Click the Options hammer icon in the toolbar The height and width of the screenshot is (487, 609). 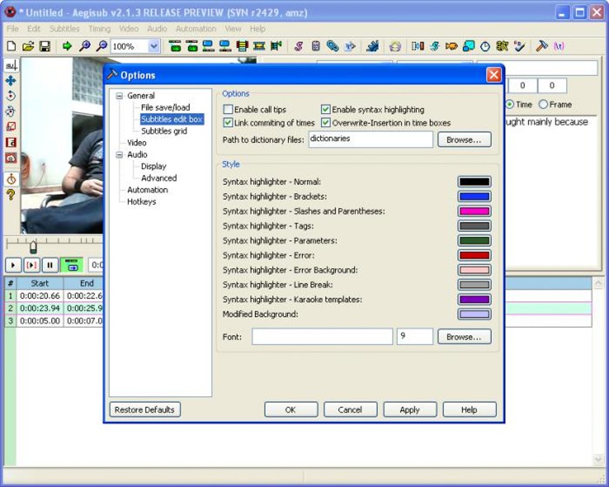click(x=542, y=46)
